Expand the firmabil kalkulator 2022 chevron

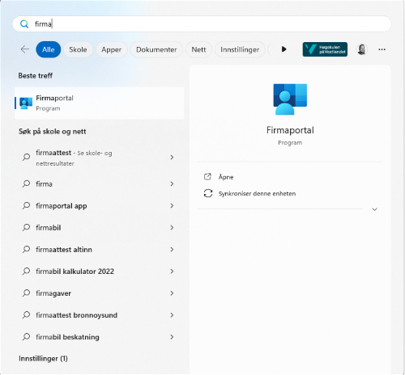pyautogui.click(x=172, y=271)
